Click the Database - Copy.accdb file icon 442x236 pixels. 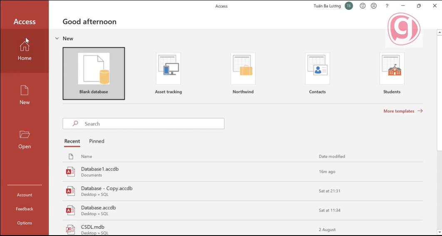coord(70,191)
